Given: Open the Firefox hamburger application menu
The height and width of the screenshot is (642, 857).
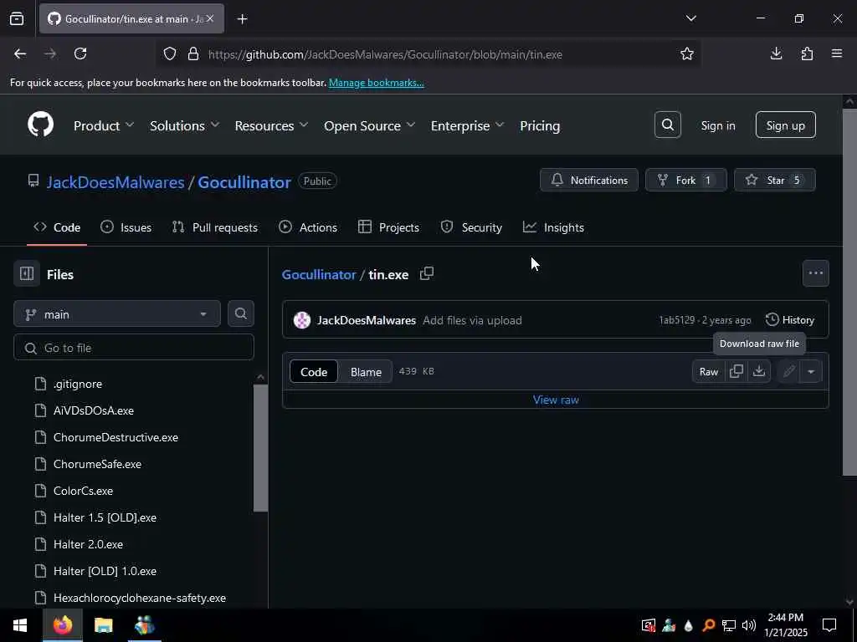Looking at the screenshot, I should coord(837,53).
